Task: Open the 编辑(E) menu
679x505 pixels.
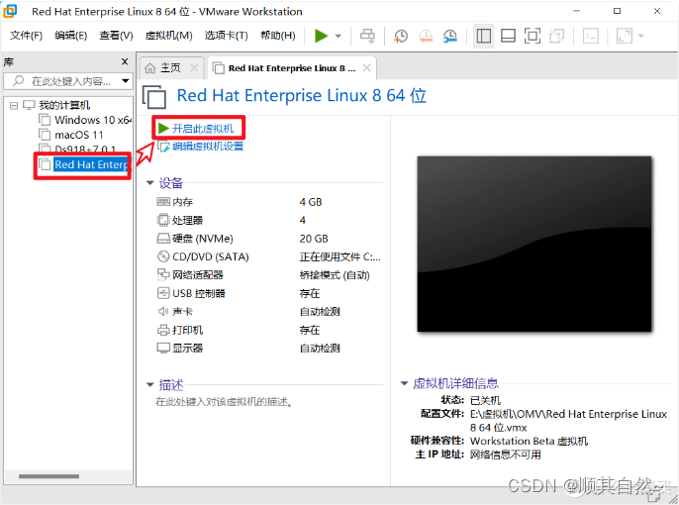Action: 70,36
